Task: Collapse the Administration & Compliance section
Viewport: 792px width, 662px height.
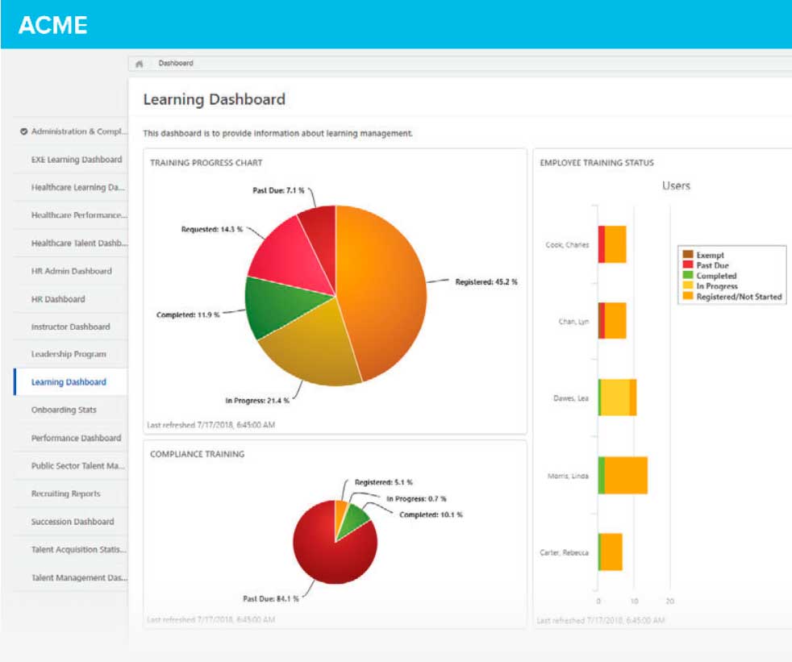Action: [24, 131]
